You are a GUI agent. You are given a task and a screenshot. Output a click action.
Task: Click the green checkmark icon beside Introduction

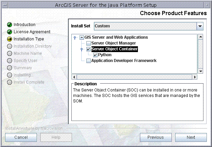coord(10,25)
